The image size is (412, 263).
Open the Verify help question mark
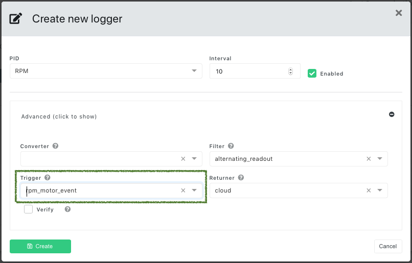click(x=67, y=209)
